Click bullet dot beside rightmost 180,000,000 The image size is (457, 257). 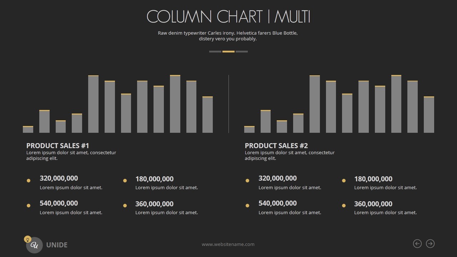pyautogui.click(x=344, y=181)
